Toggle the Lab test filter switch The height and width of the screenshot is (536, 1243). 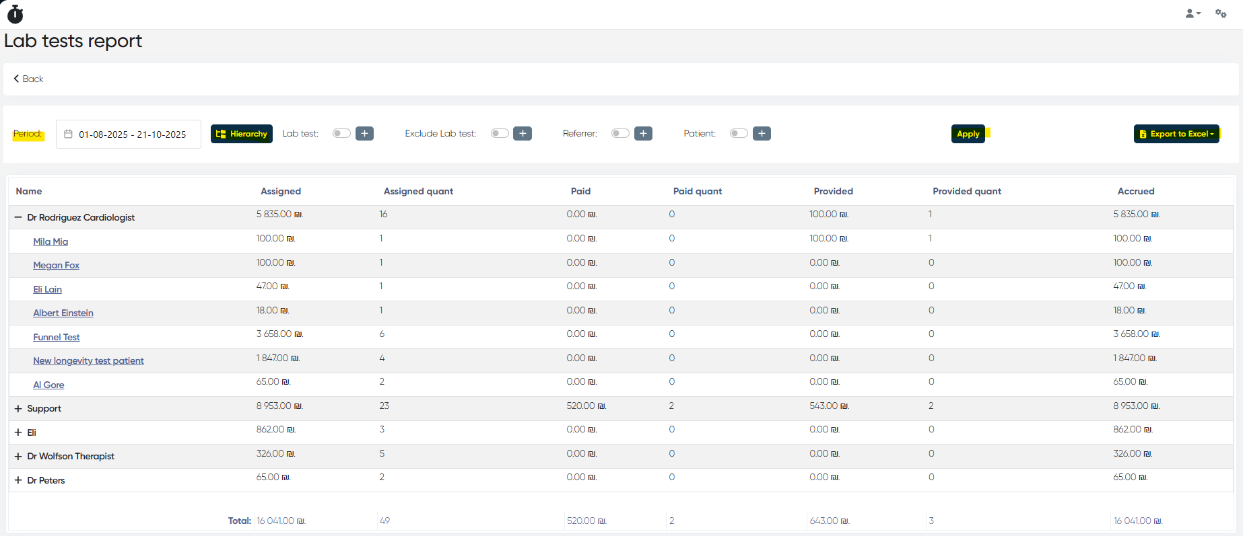tap(341, 133)
